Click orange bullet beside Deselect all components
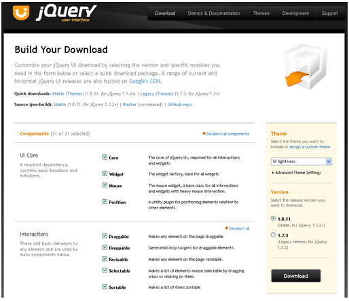The image size is (349, 301). 204,133
